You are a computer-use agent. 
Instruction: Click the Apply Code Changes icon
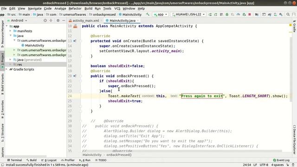point(221,14)
